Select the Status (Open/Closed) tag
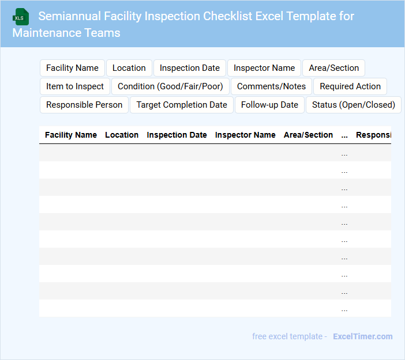Viewport: 405px width, 360px height. 354,105
